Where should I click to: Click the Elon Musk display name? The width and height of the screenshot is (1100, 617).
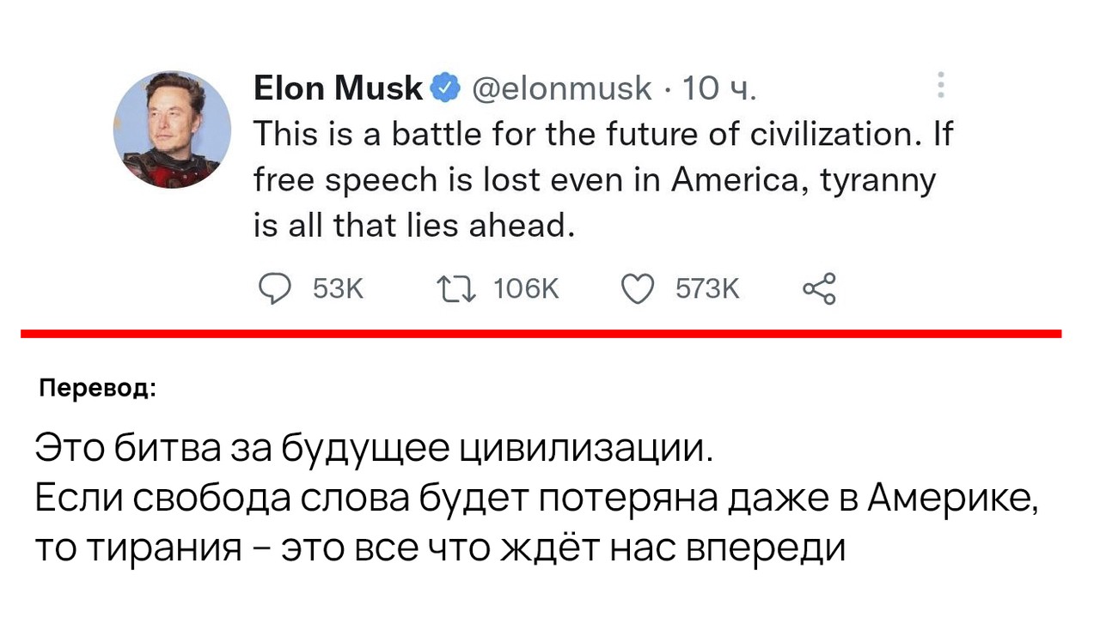tap(339, 88)
